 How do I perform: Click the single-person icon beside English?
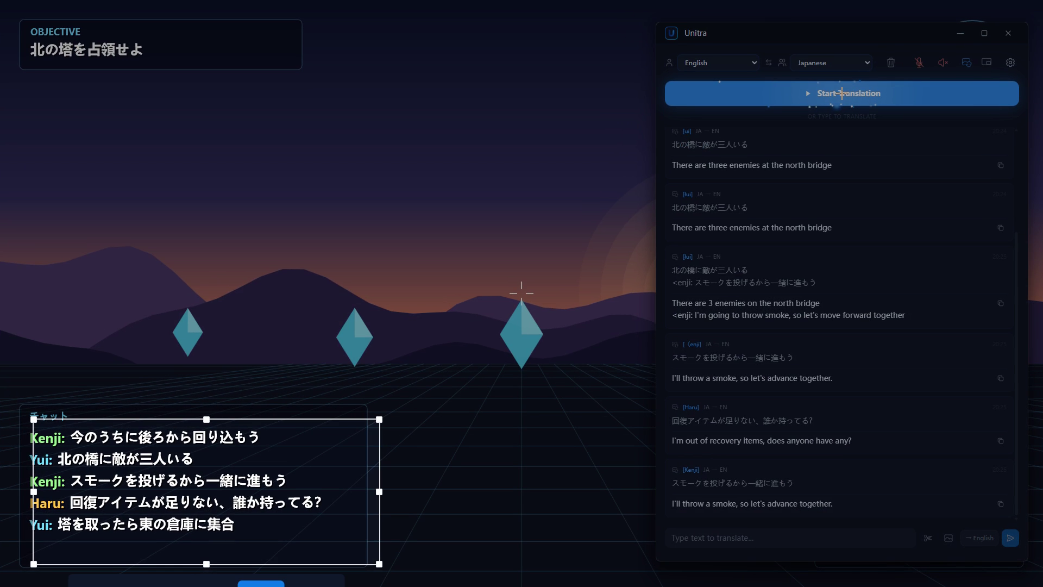(669, 63)
